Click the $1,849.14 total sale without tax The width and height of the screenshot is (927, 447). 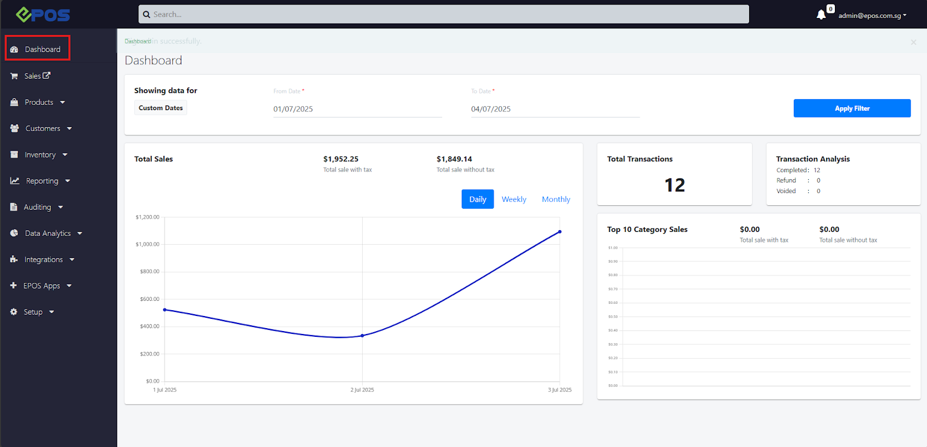(454, 159)
